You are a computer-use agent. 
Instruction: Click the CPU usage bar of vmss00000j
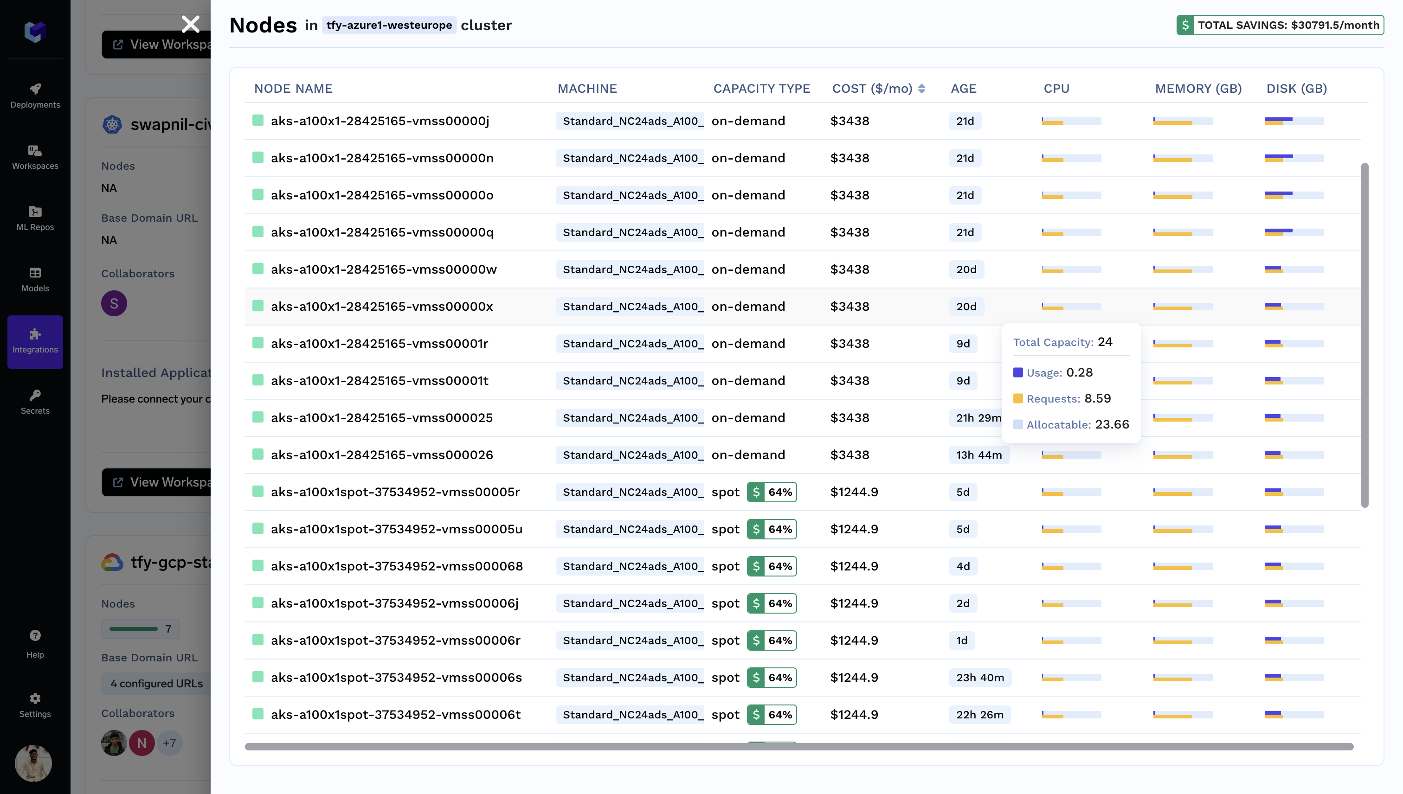(1071, 121)
